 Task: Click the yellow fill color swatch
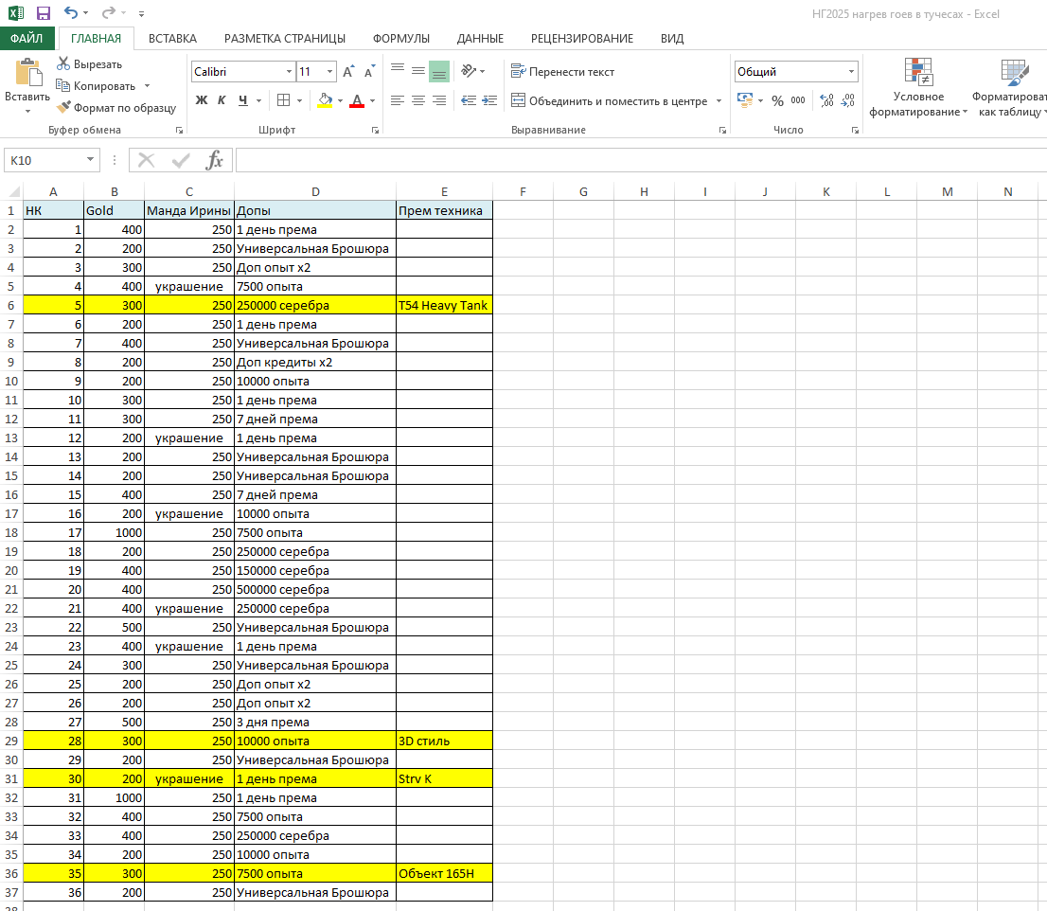pyautogui.click(x=325, y=100)
